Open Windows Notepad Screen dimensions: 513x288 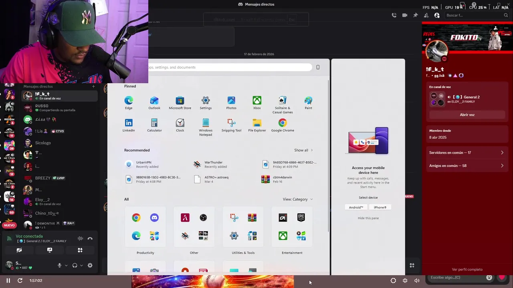pyautogui.click(x=206, y=127)
